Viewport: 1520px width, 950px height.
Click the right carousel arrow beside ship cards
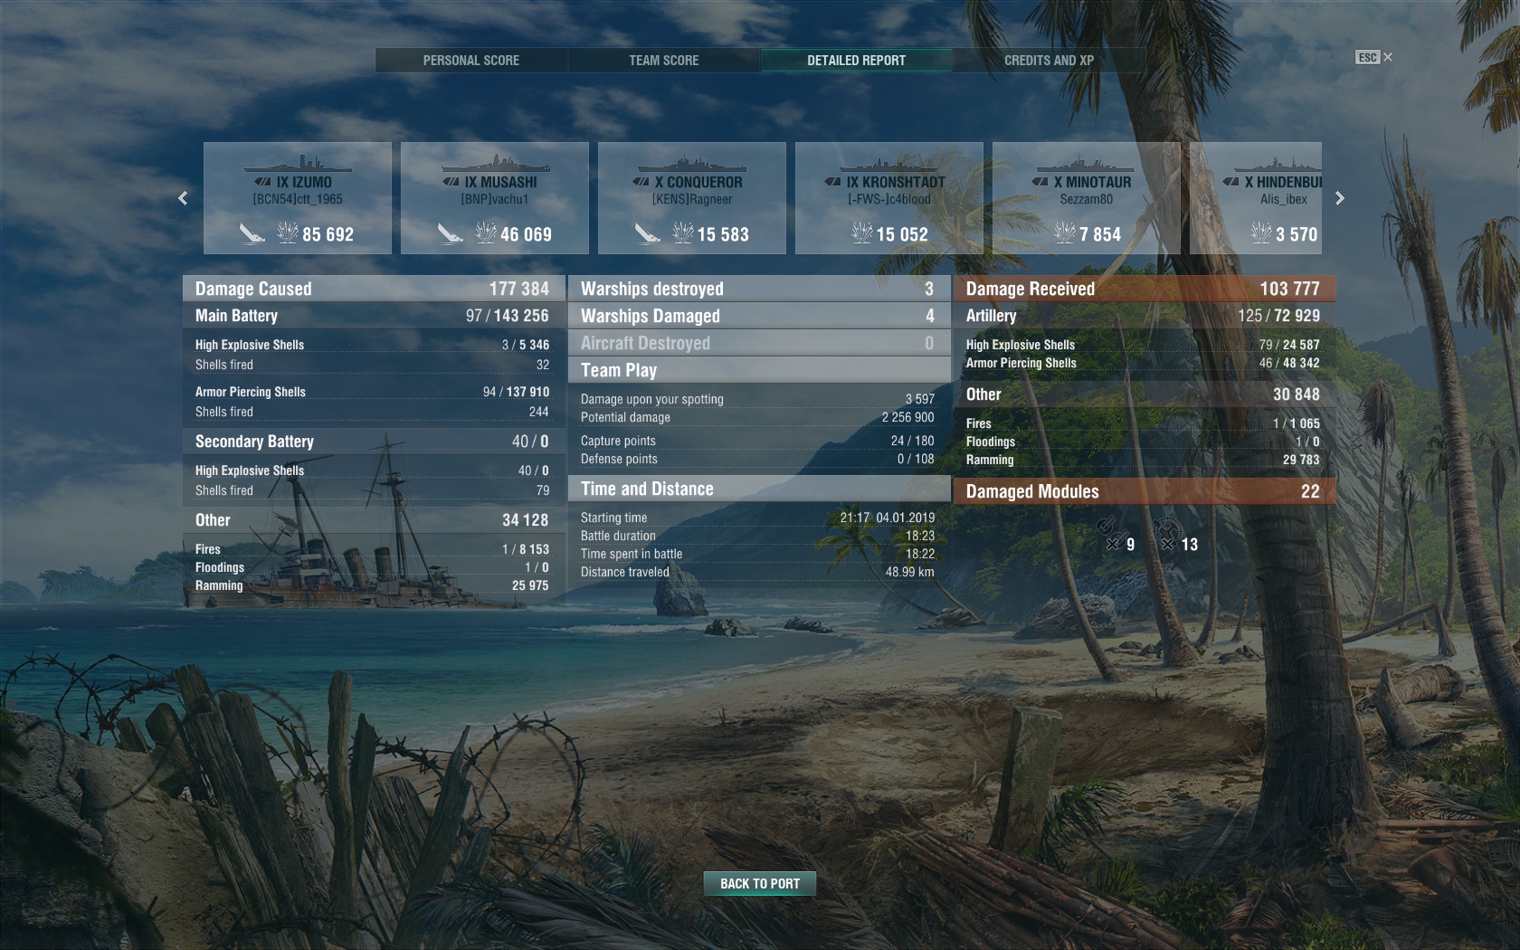point(1340,197)
